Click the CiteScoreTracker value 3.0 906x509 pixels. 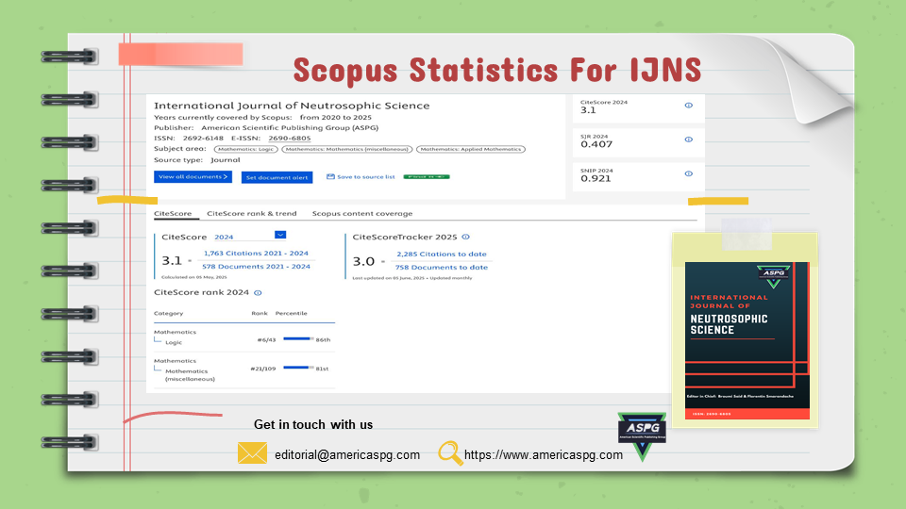(363, 261)
